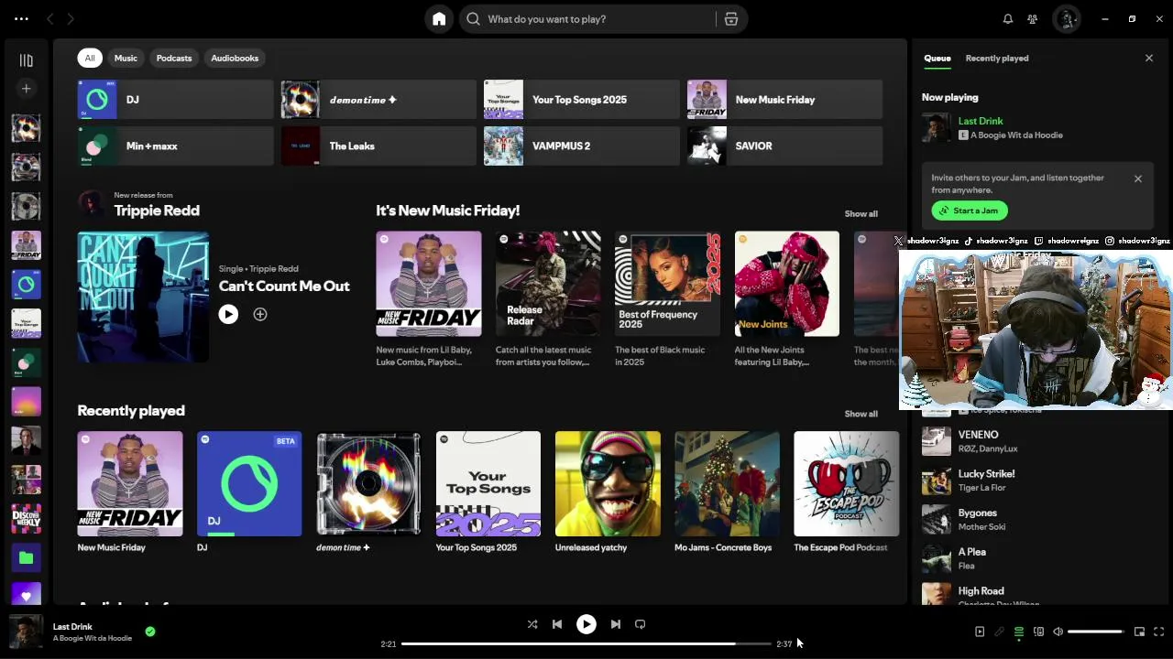
Task: Open Discover Weekly in sidebar
Action: 26,518
